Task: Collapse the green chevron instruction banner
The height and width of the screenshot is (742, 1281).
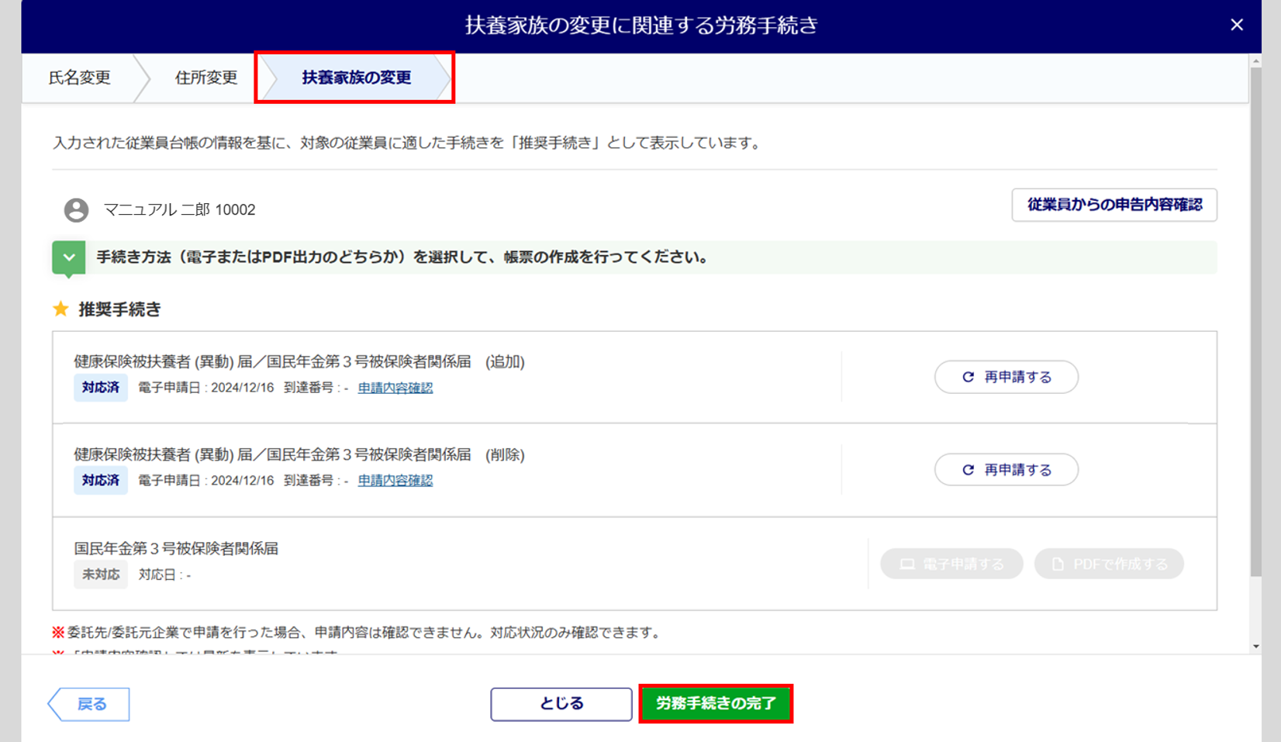Action: [x=69, y=257]
